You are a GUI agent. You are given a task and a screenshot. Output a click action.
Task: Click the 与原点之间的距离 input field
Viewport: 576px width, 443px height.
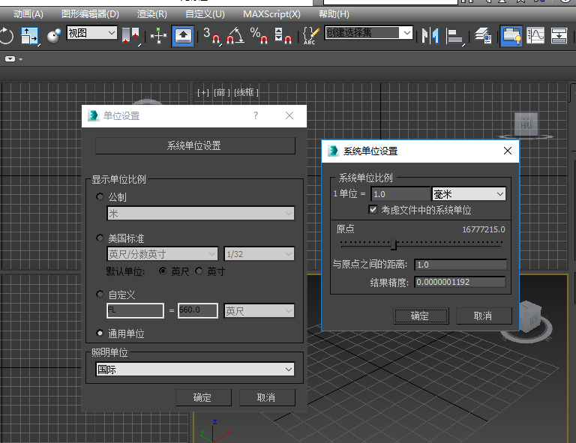[460, 265]
